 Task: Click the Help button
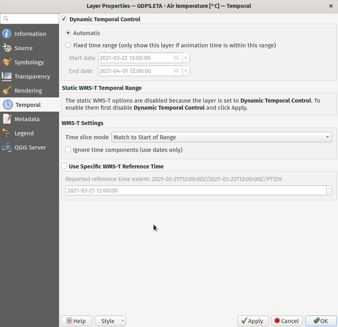point(76,321)
